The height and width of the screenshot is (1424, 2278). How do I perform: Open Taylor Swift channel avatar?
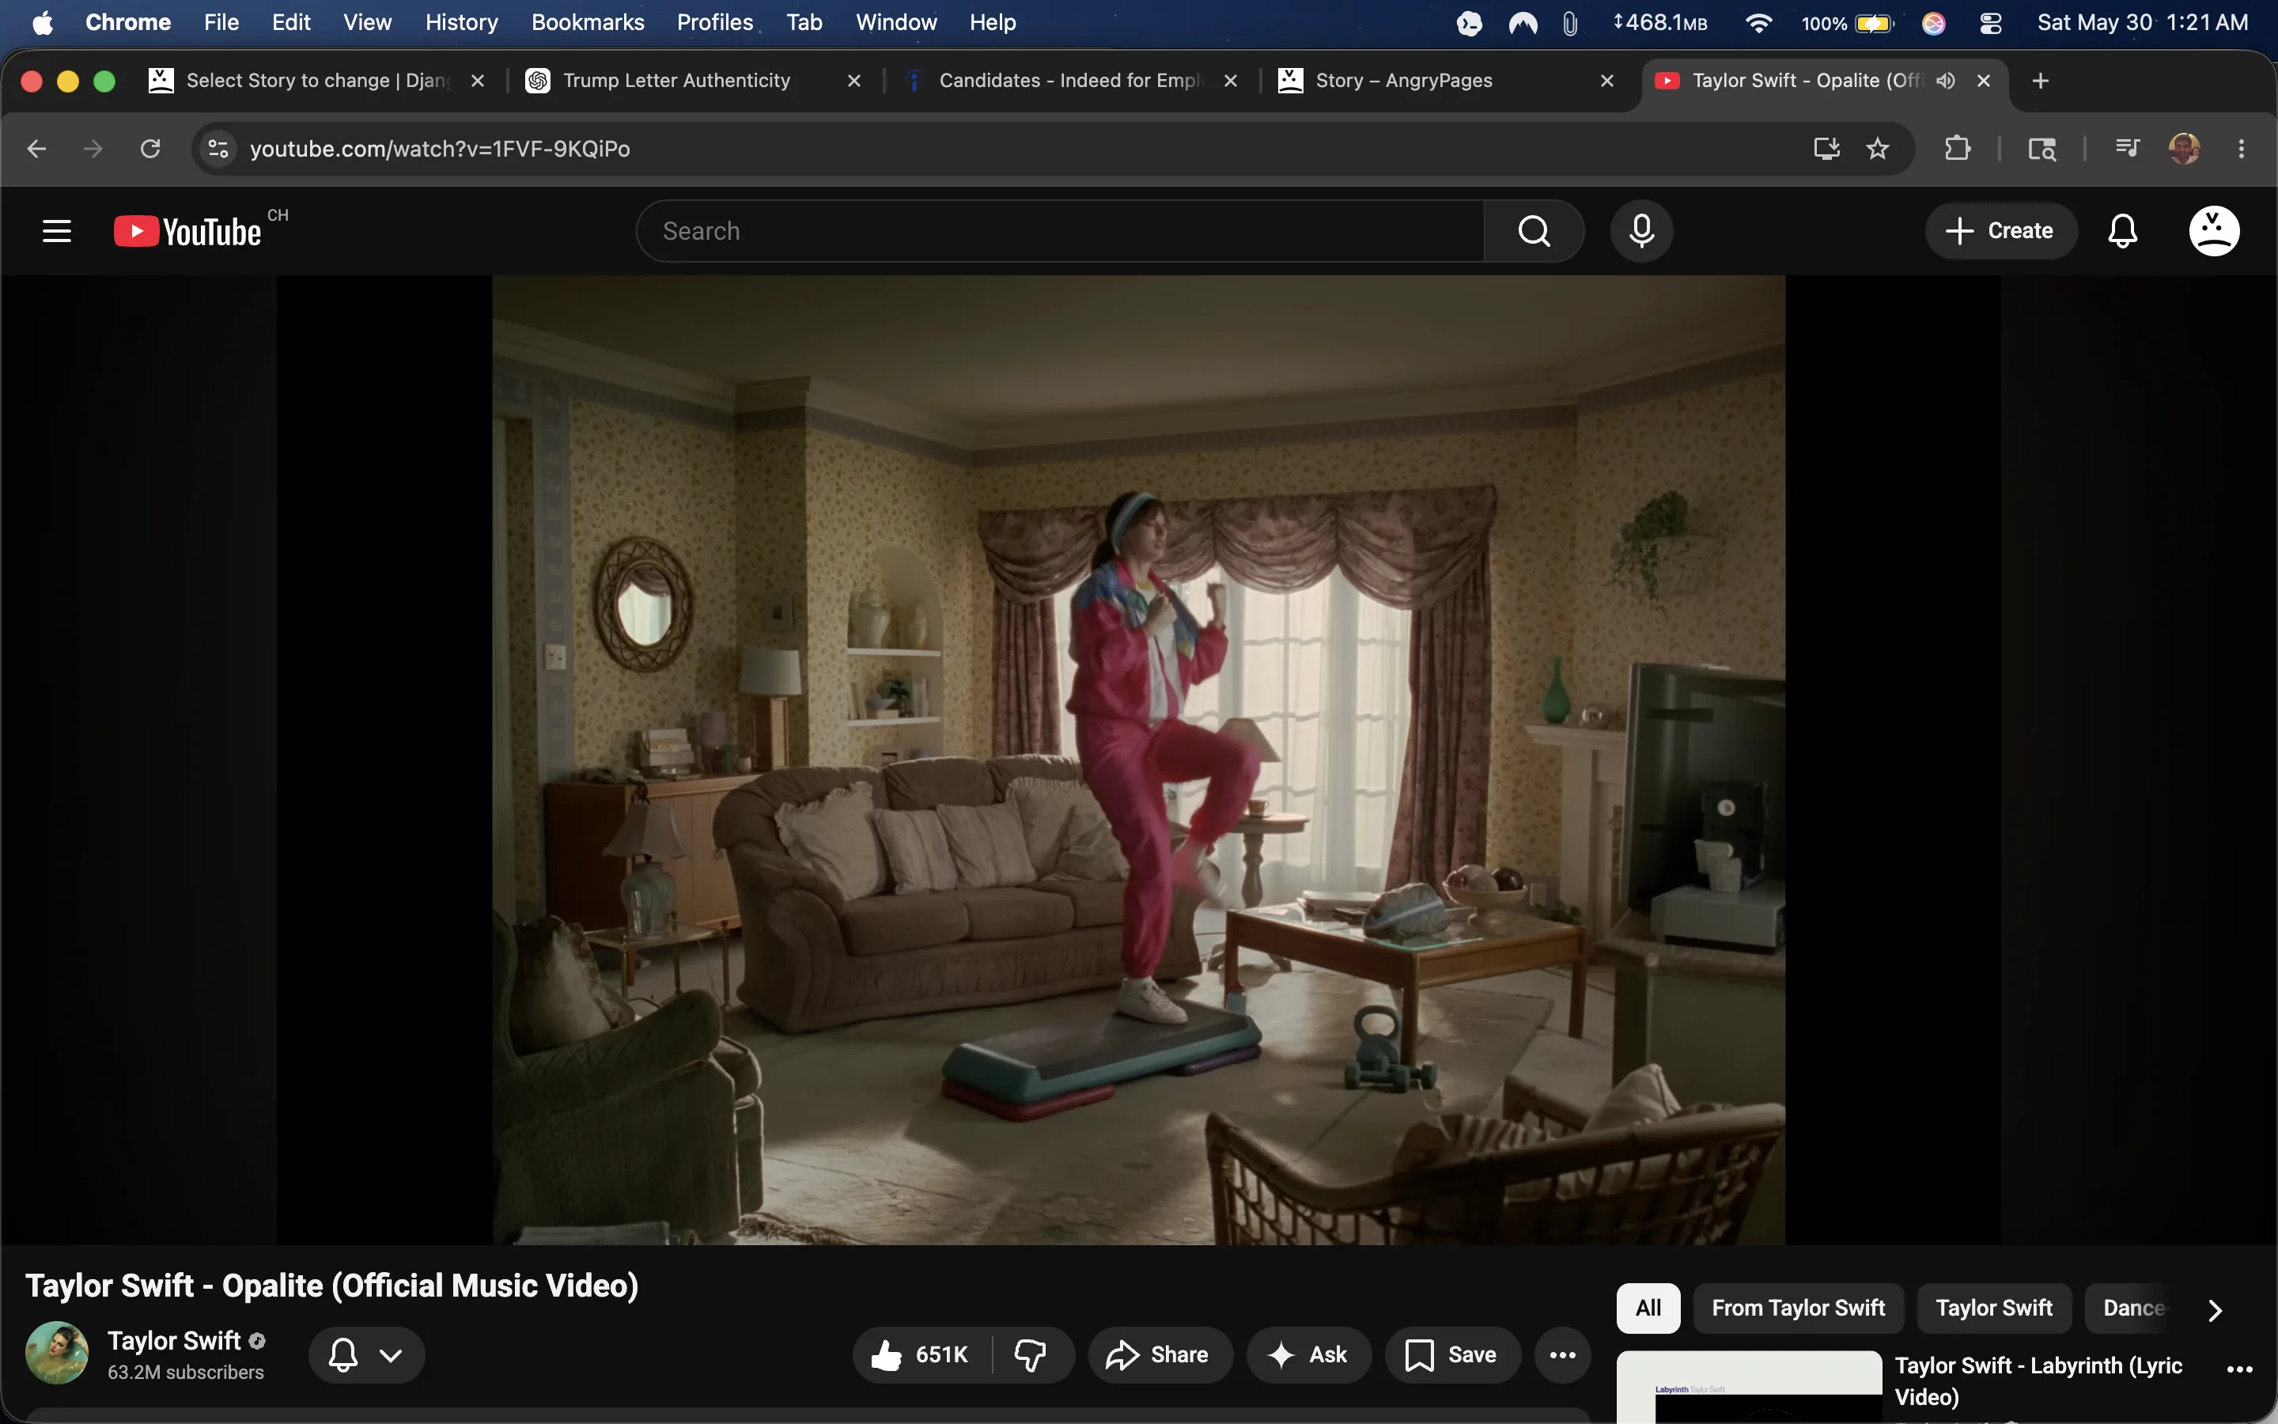pos(58,1354)
